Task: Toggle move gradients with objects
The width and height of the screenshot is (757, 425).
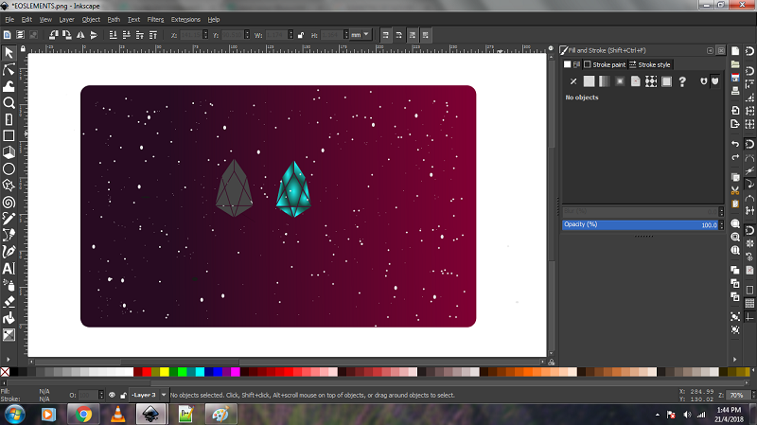Action: click(x=413, y=35)
